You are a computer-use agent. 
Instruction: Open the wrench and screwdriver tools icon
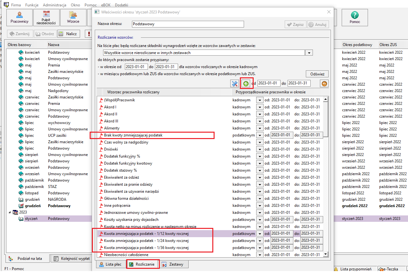click(234, 83)
